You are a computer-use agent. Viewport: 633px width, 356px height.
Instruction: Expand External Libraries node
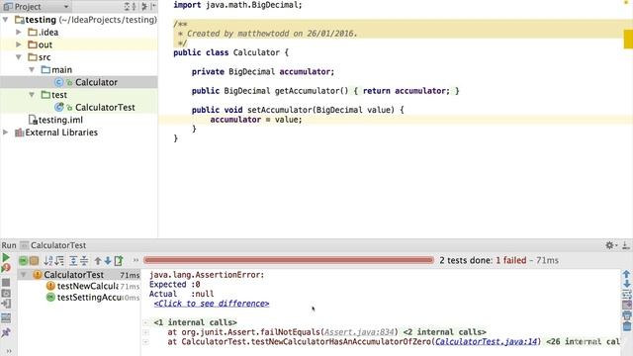point(6,133)
